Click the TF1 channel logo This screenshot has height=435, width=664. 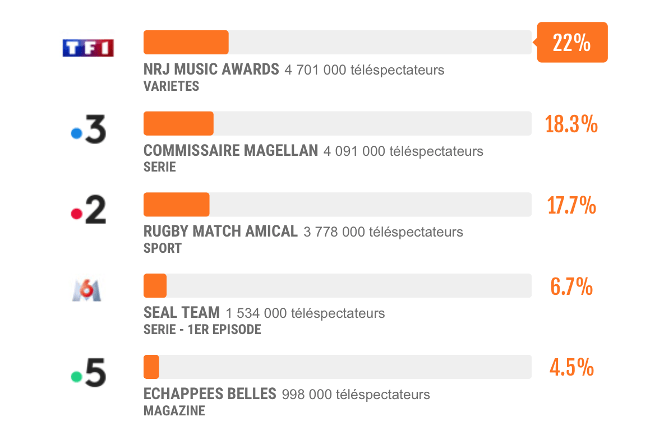[x=88, y=48]
